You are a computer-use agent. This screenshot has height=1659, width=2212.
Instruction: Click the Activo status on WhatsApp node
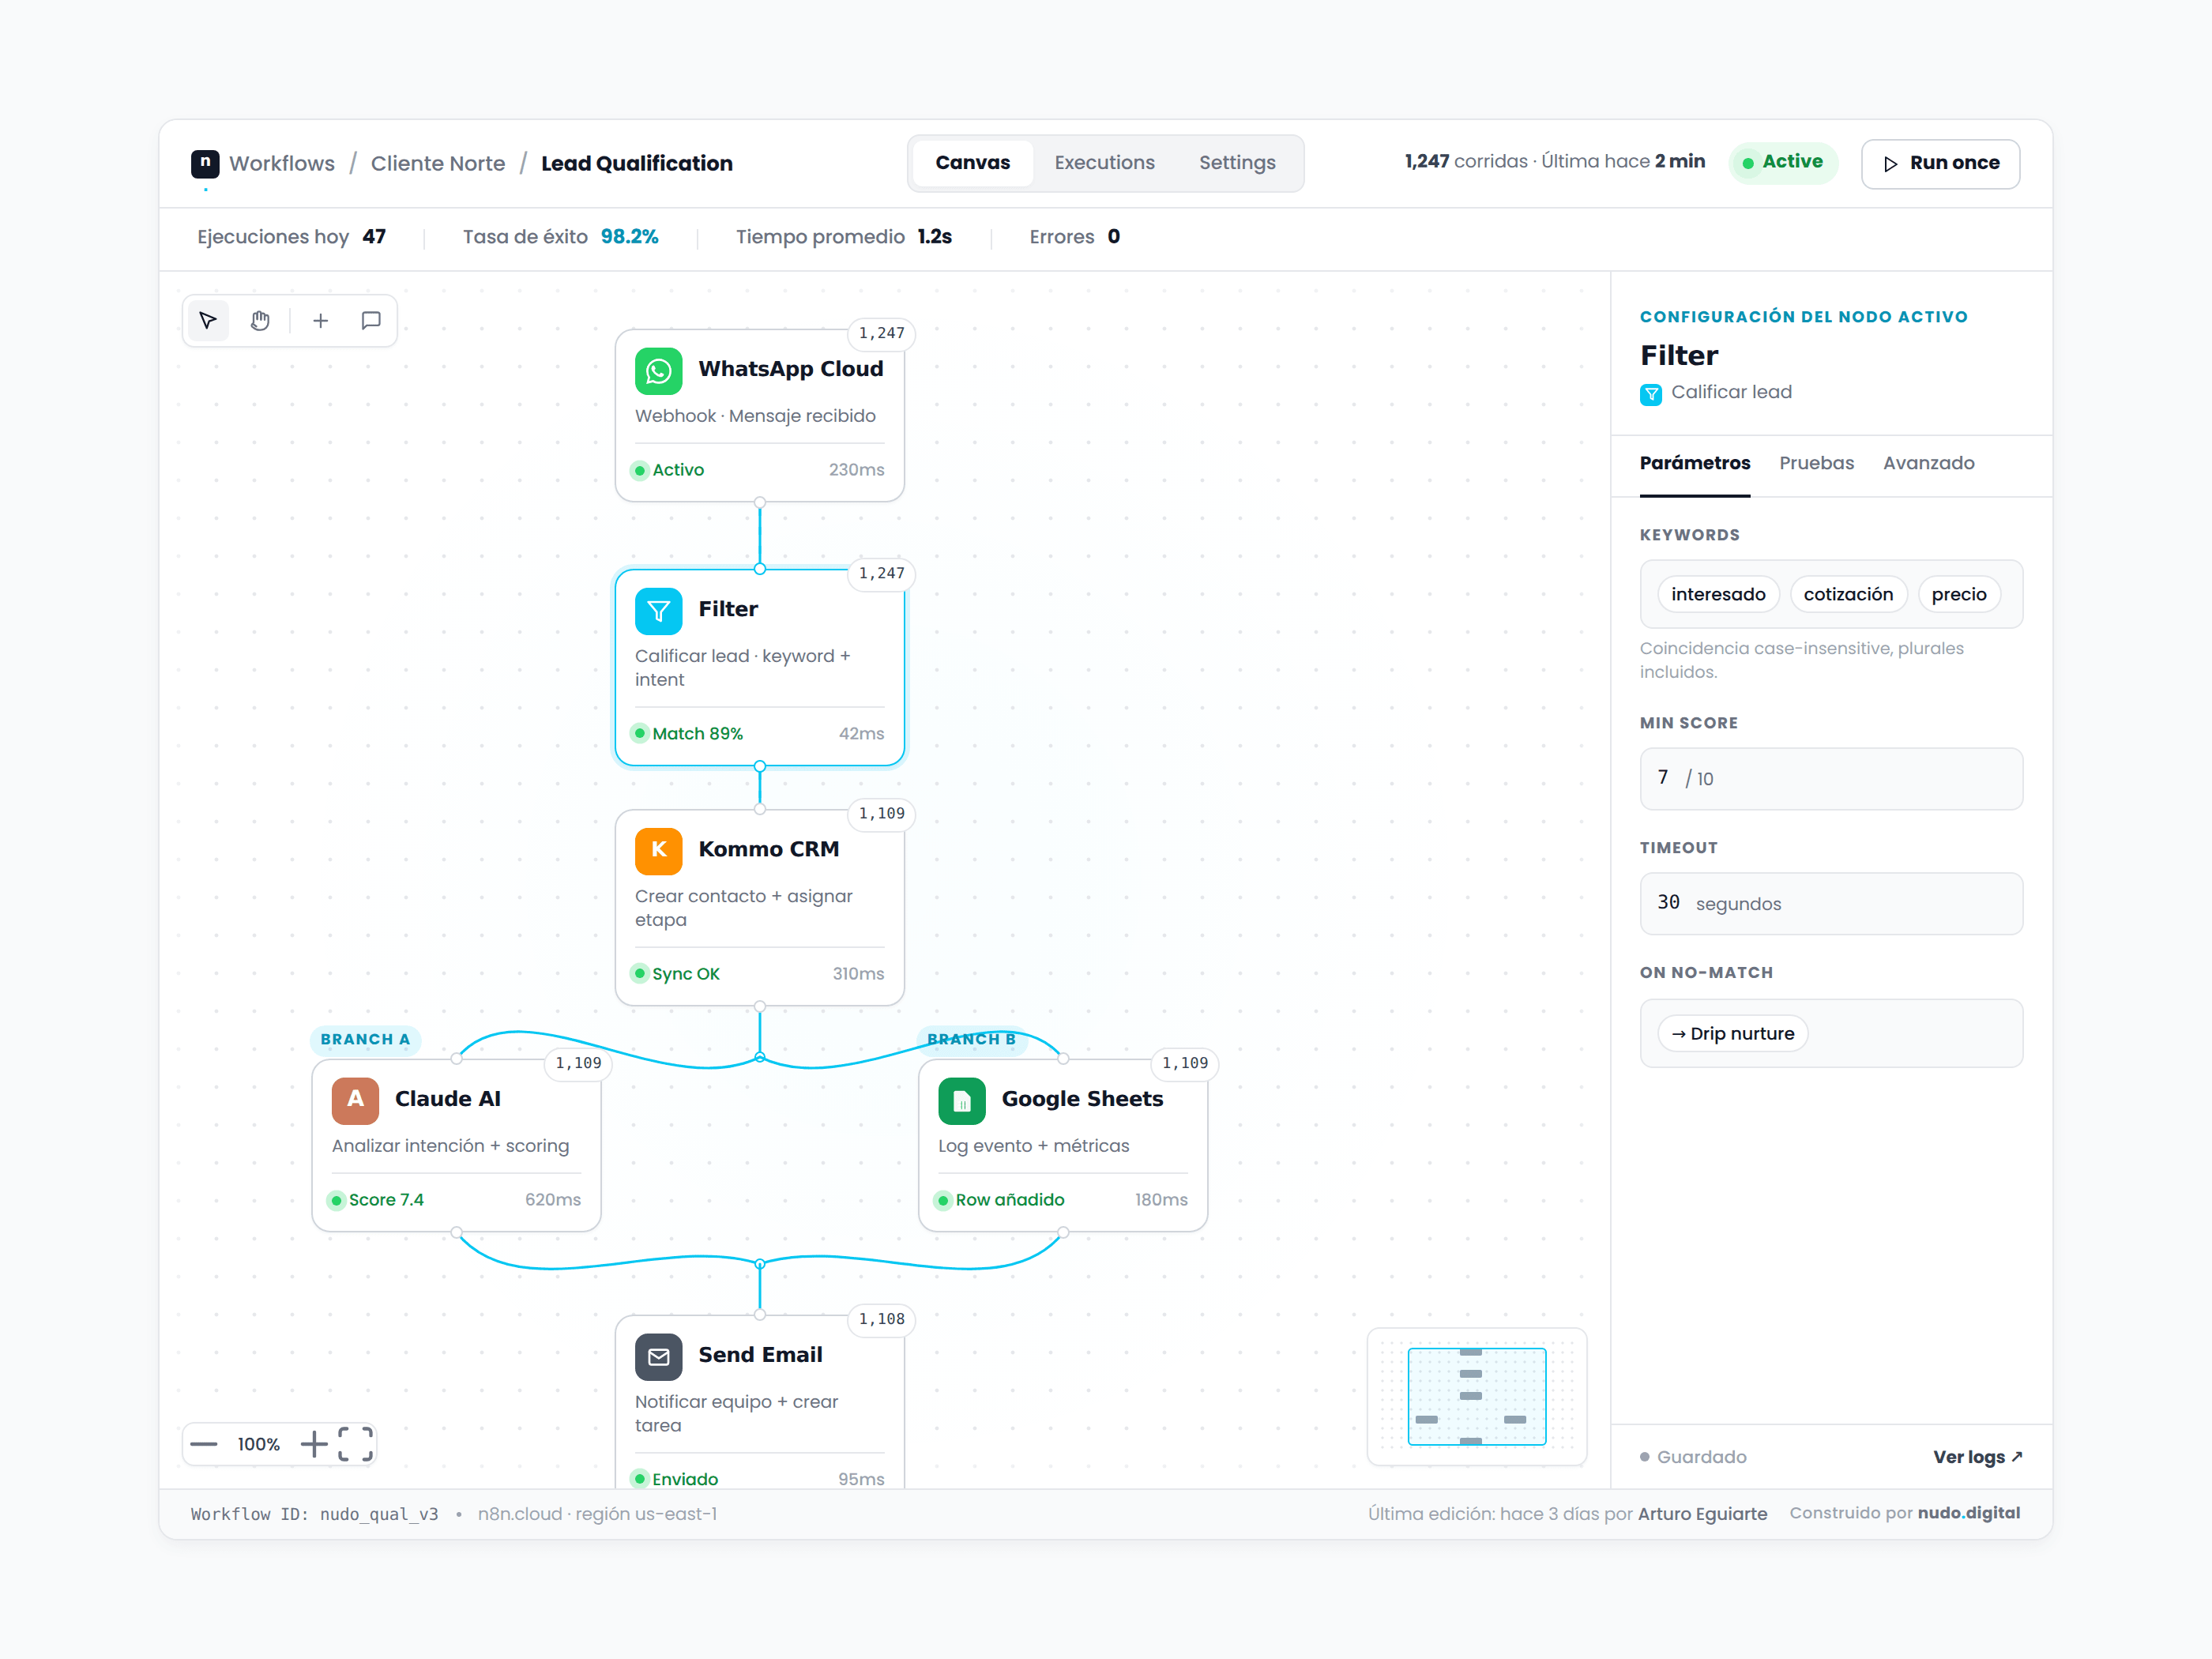(x=668, y=470)
